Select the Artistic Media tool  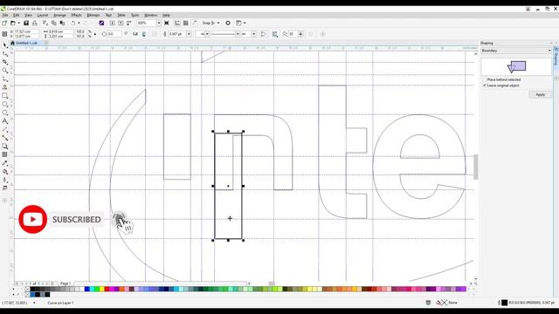click(x=5, y=87)
